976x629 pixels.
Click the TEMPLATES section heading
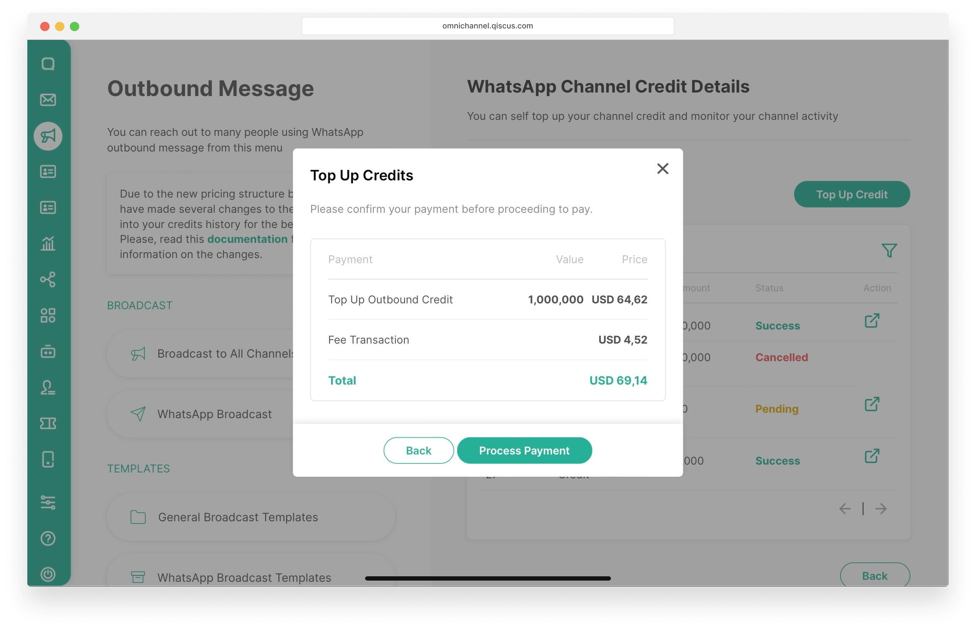pyautogui.click(x=139, y=469)
